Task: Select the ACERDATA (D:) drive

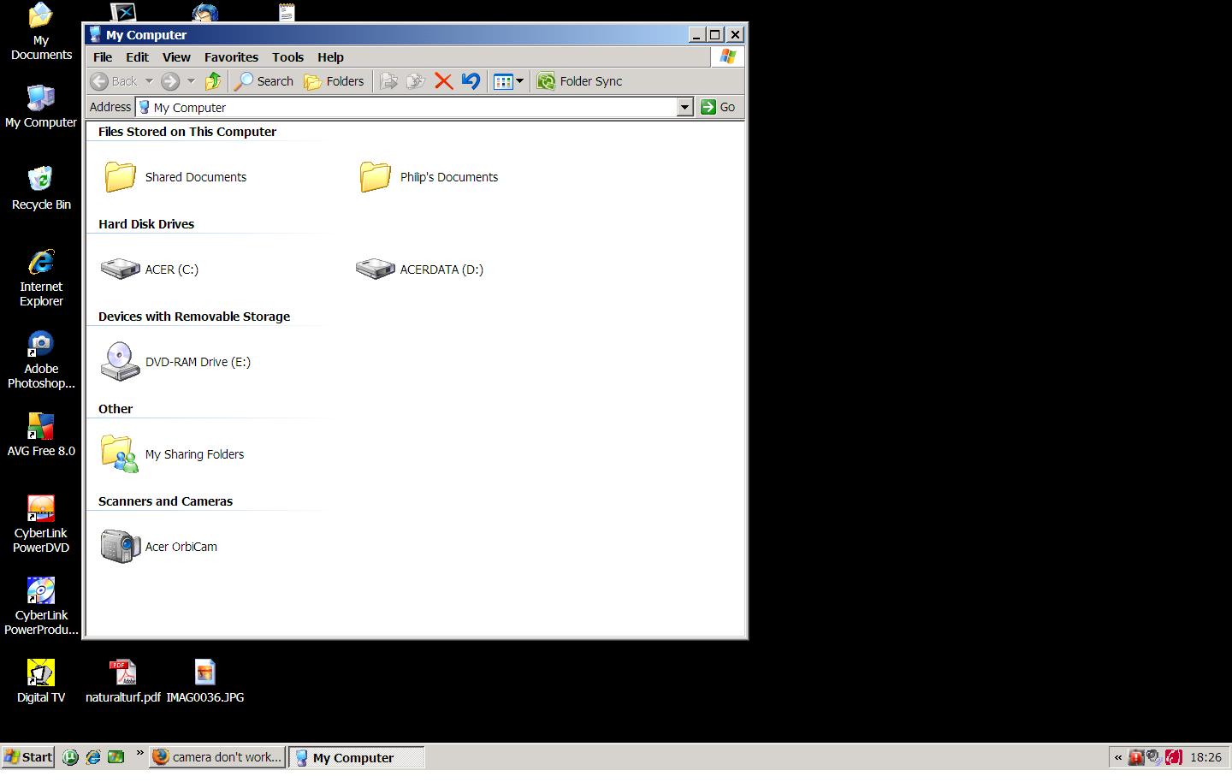Action: (x=419, y=270)
